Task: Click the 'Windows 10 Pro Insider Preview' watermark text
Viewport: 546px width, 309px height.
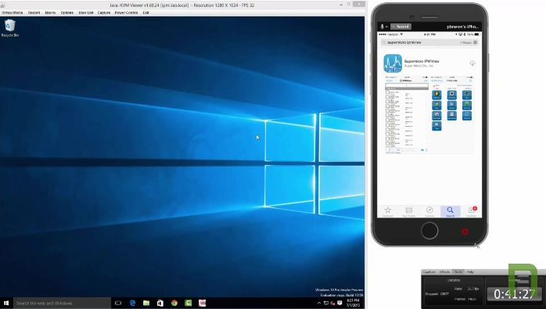Action: pos(339,290)
